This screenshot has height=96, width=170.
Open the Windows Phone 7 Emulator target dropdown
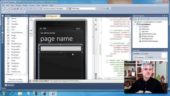tap(66, 9)
